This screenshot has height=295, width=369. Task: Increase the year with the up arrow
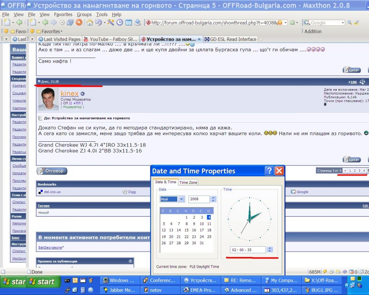pos(213,197)
